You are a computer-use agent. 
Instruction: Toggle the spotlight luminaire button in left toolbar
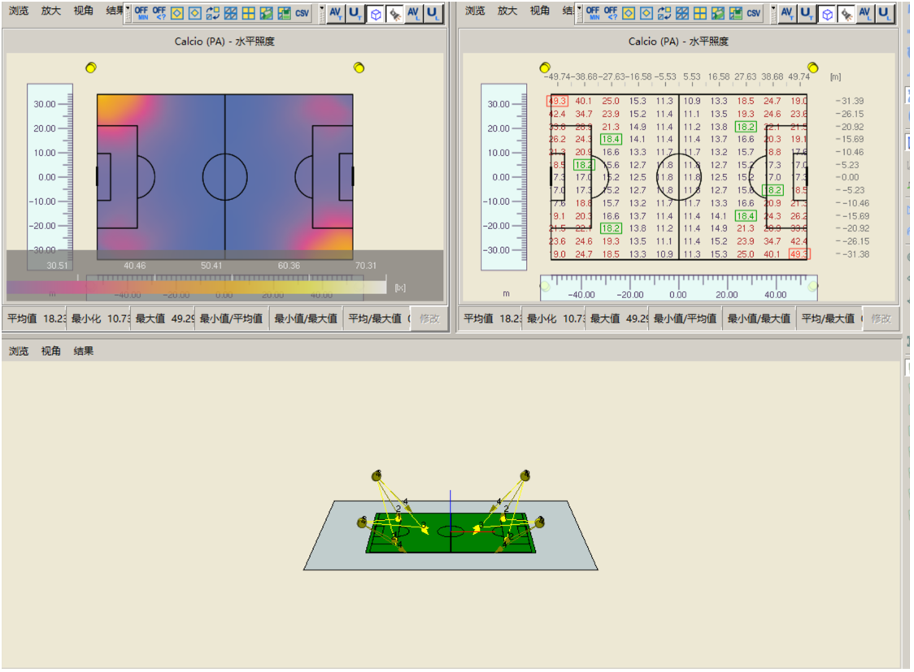pos(394,14)
